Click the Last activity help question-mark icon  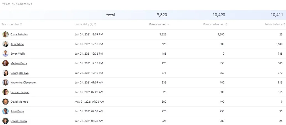[x=92, y=25]
